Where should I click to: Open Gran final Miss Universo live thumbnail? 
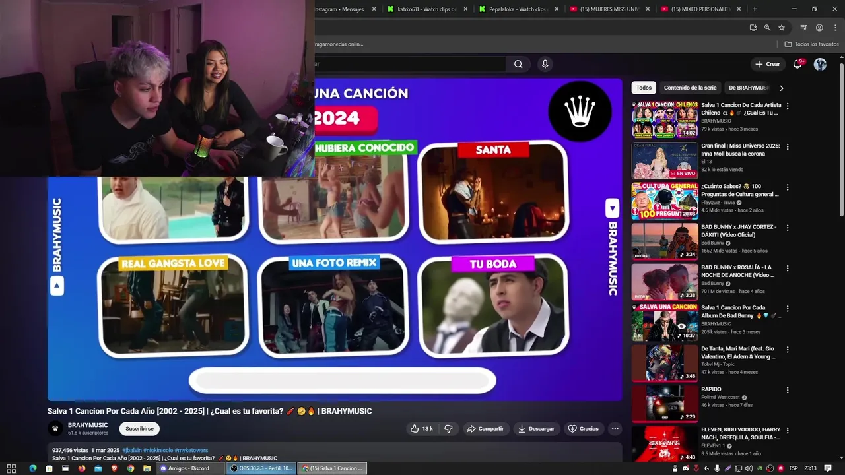664,160
